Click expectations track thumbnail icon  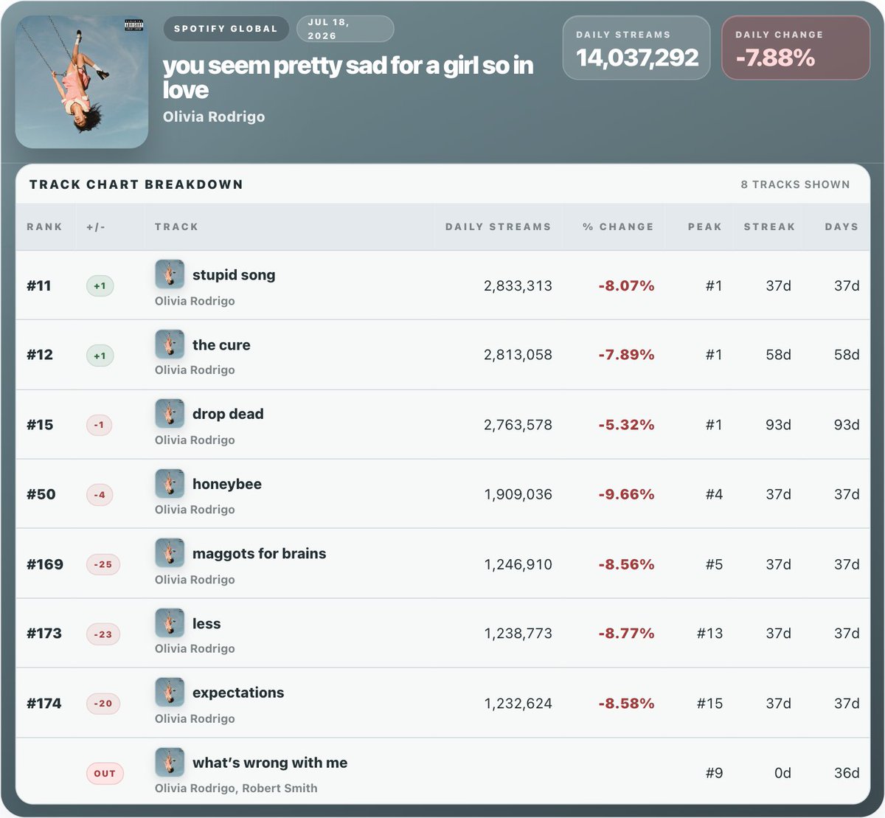coord(170,693)
